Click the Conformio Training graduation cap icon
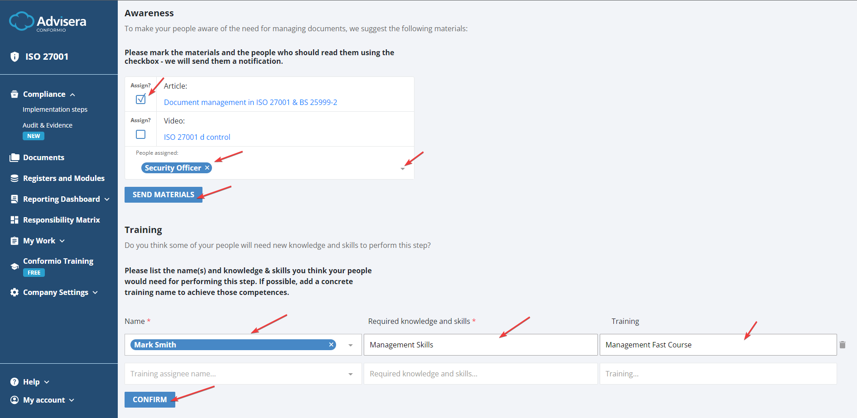 pyautogui.click(x=14, y=266)
